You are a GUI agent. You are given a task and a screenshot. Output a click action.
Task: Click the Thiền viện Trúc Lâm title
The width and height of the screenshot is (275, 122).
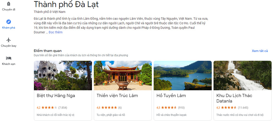tap(117, 96)
